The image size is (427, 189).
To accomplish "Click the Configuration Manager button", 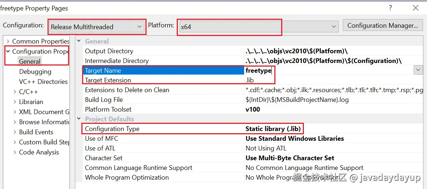I will [x=382, y=26].
